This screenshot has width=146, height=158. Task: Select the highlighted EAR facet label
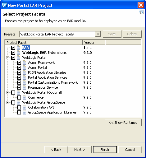pyautogui.click(x=26, y=48)
